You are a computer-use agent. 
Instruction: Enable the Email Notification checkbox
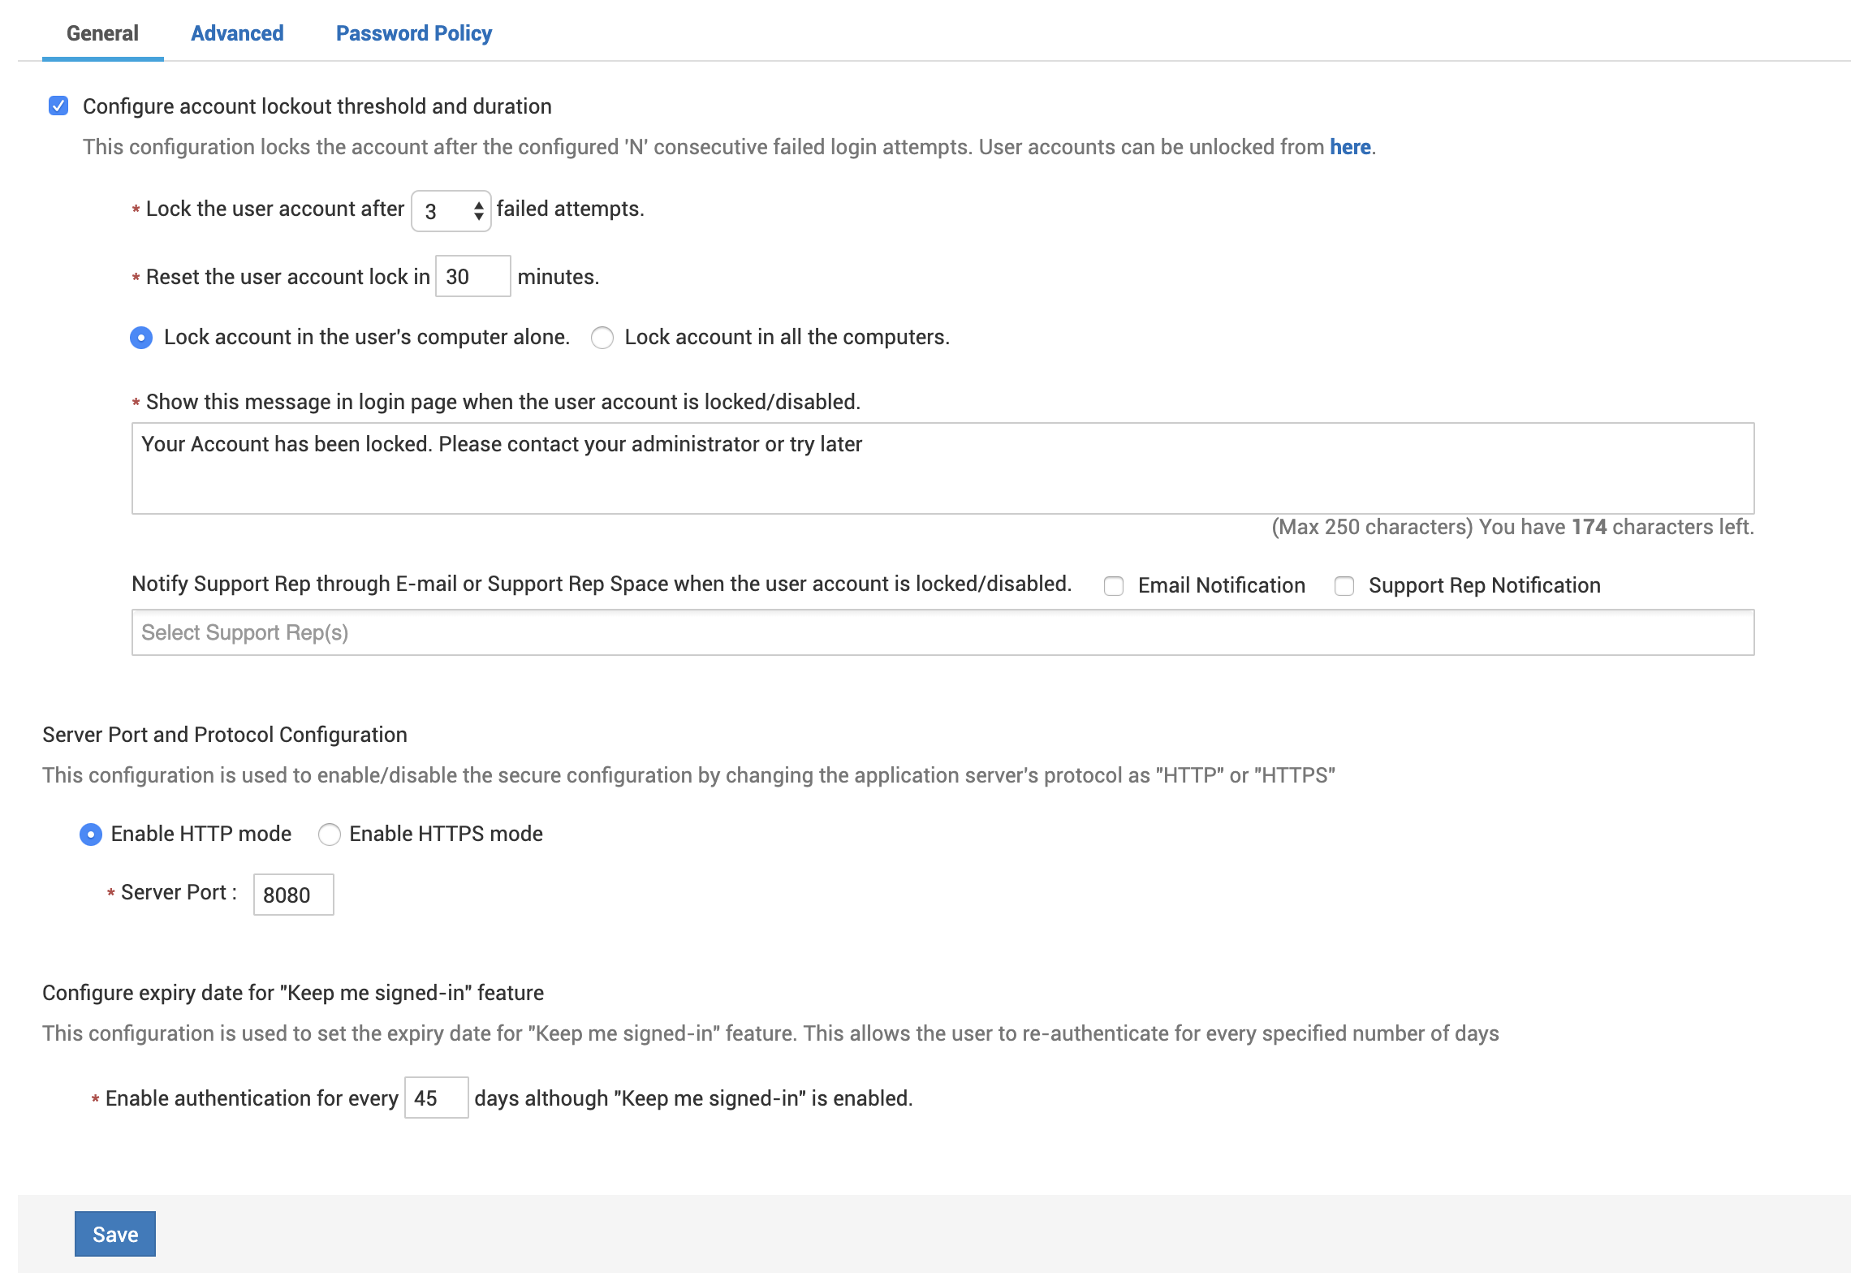1114,586
